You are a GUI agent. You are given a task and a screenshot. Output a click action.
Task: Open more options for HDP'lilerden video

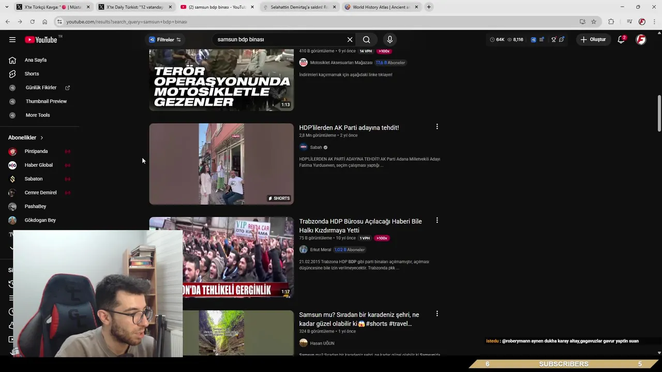437,127
